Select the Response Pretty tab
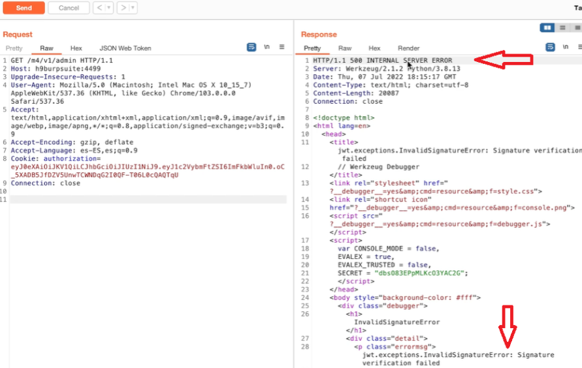The image size is (582, 368). 312,48
